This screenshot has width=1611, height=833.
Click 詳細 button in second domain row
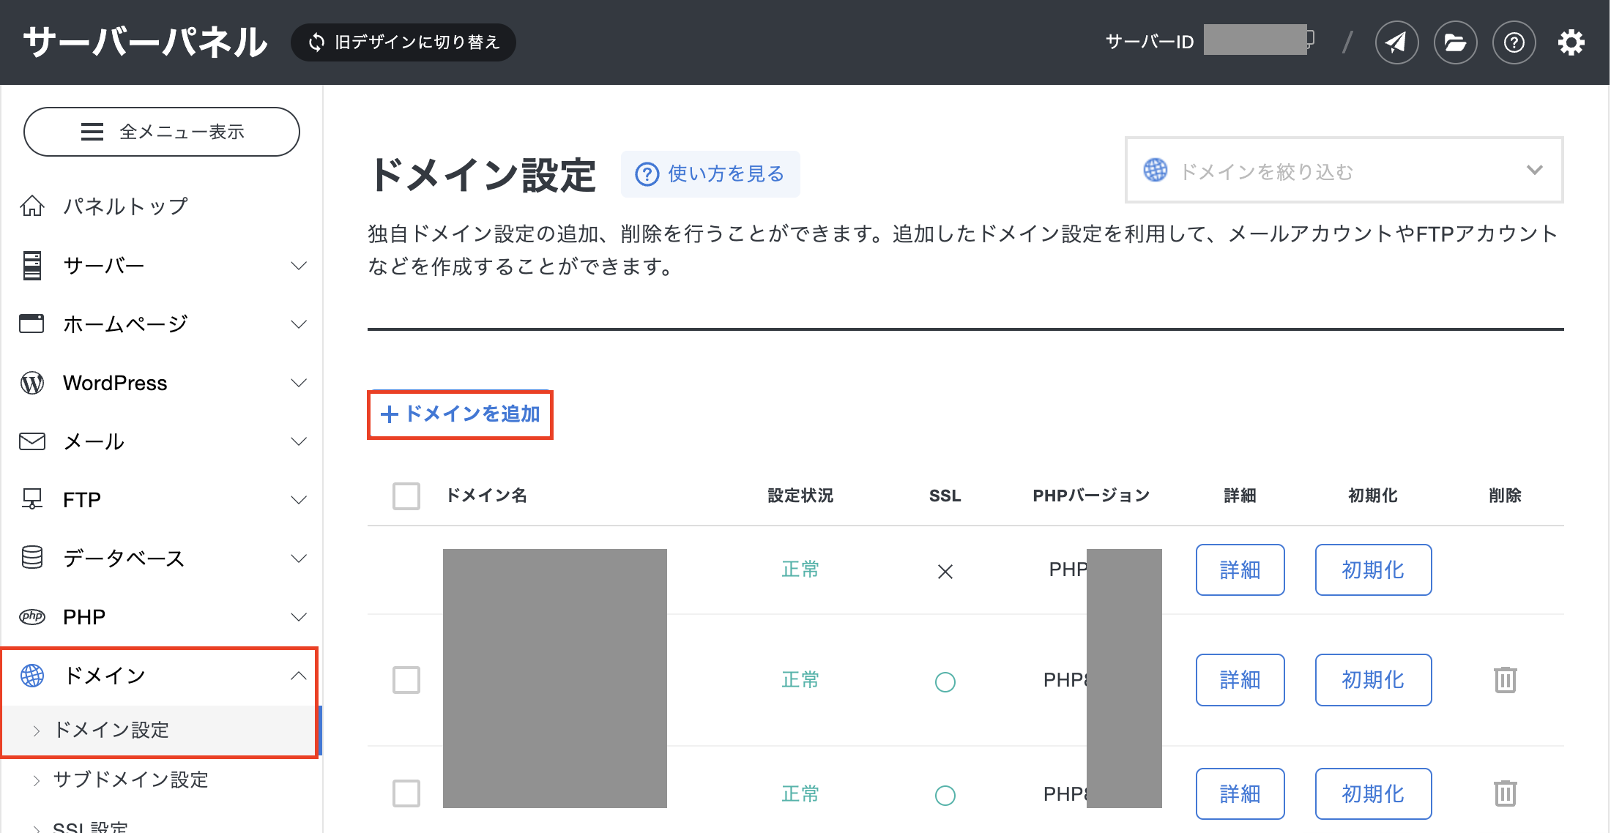tap(1240, 680)
